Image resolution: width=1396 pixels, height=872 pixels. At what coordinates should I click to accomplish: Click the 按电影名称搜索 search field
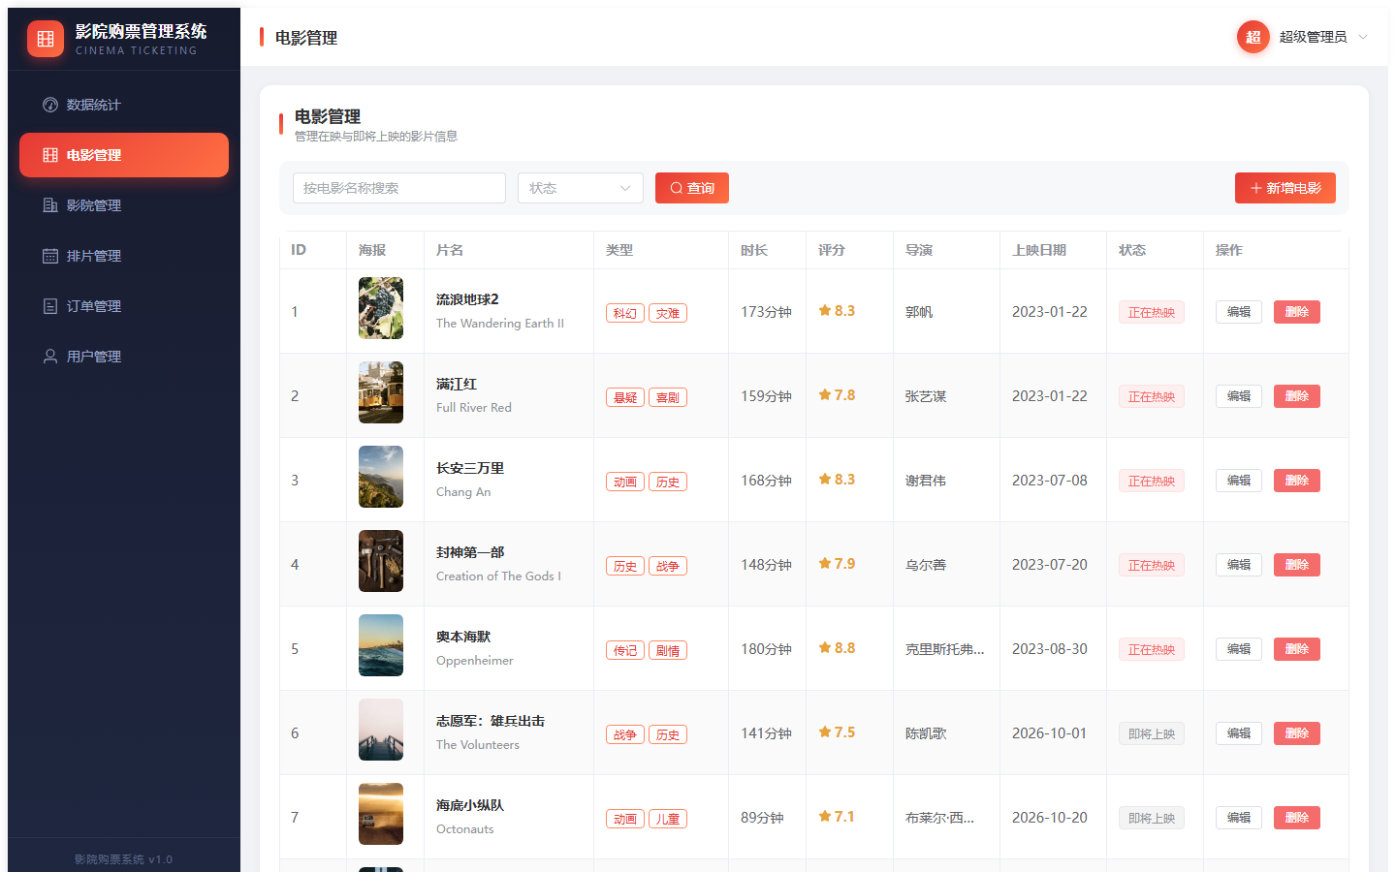click(399, 188)
